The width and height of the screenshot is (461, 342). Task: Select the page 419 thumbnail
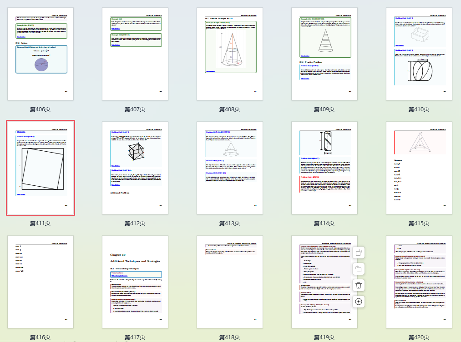[x=324, y=282]
